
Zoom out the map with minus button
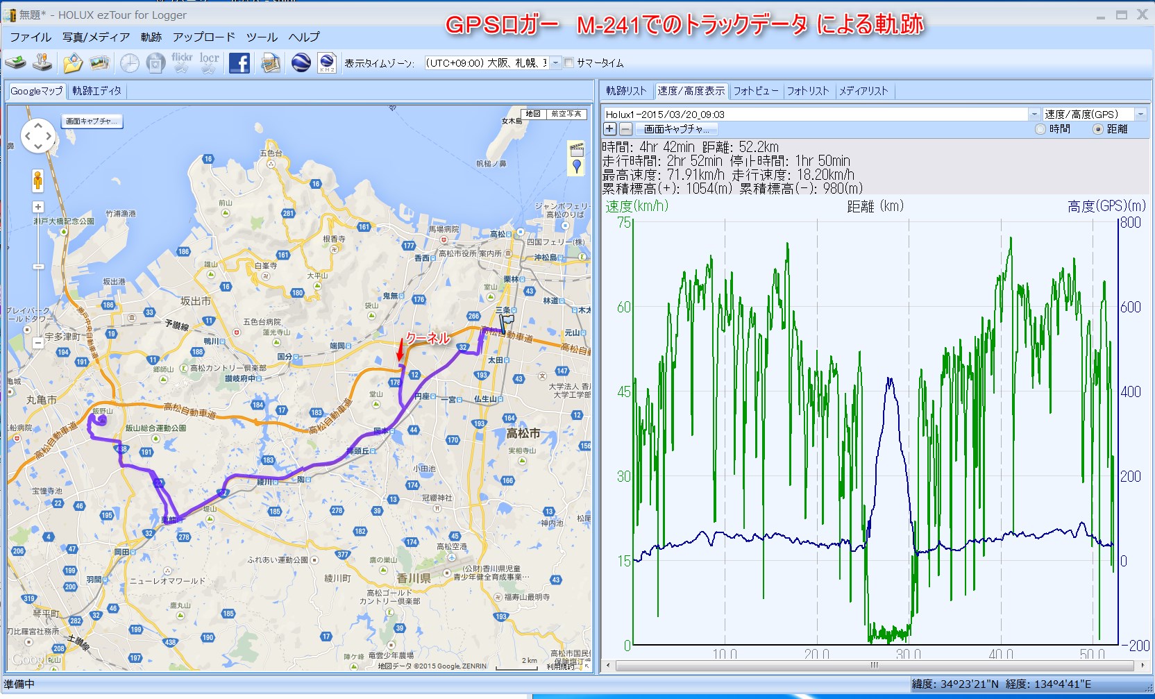coord(38,342)
